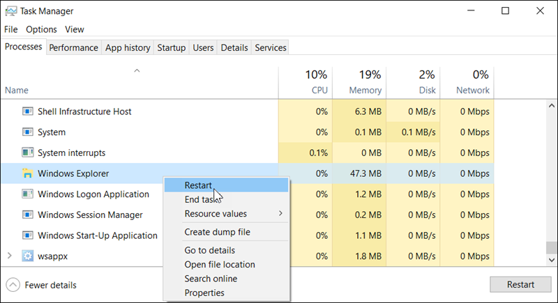The width and height of the screenshot is (558, 303).
Task: Sort by the Network column header
Action: coord(467,82)
